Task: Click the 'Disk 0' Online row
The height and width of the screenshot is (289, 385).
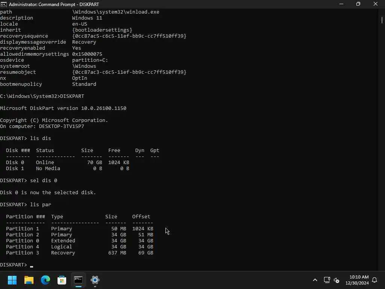Action: point(68,163)
